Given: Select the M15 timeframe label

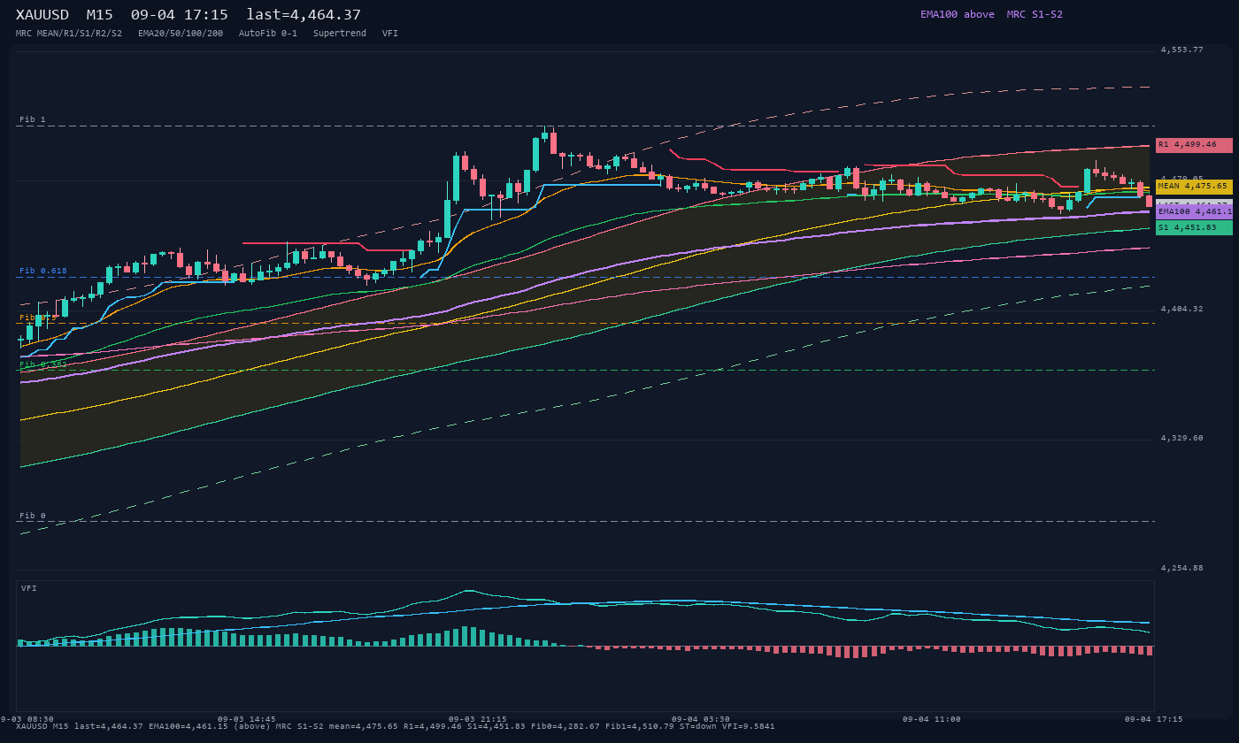Looking at the screenshot, I should point(99,15).
